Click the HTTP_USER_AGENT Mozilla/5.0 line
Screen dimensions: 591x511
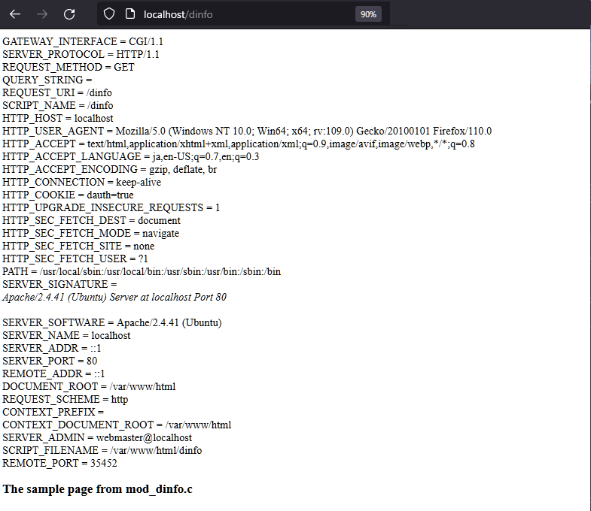point(247,131)
